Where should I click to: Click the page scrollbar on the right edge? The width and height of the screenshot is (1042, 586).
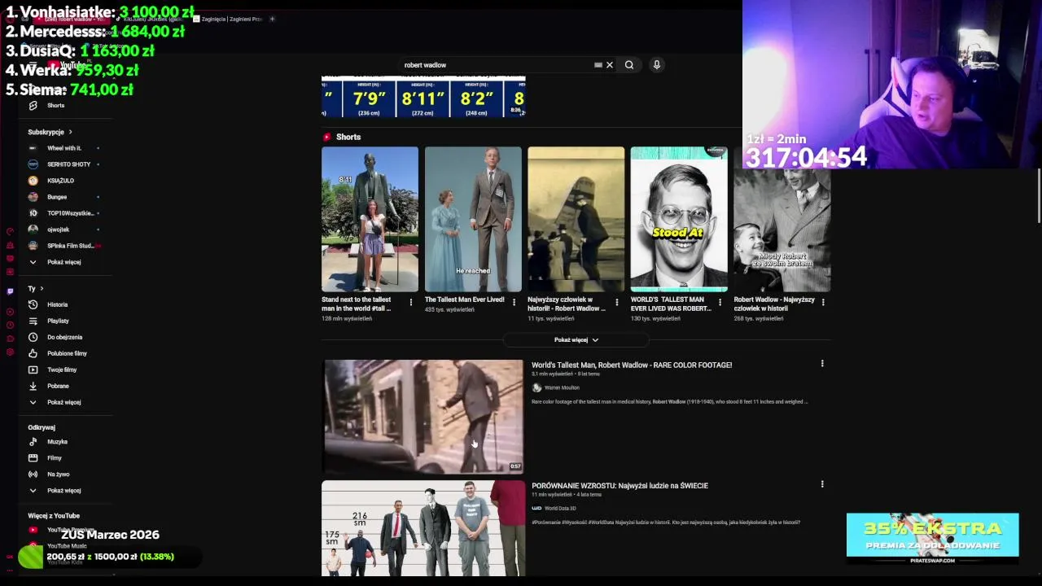1039,195
